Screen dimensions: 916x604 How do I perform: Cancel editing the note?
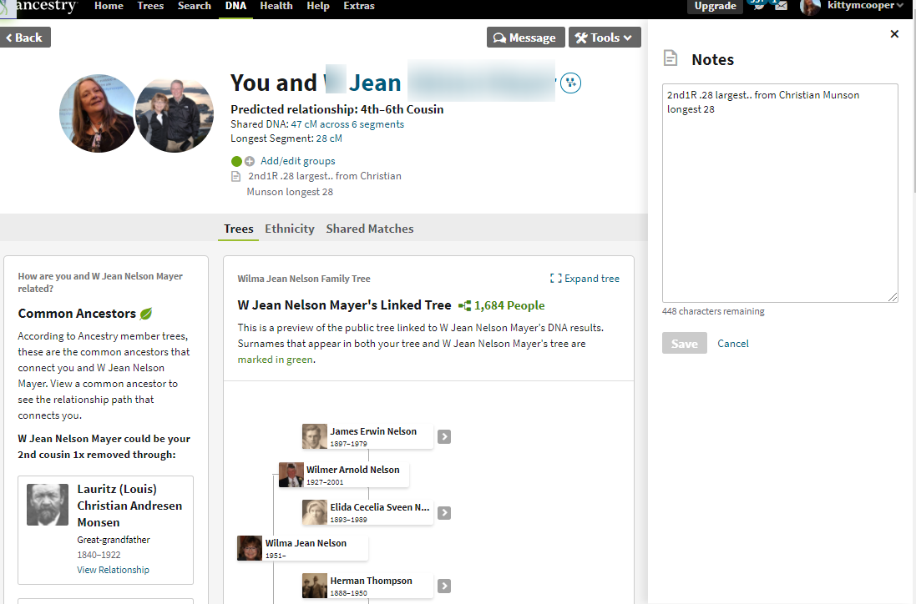[x=732, y=344]
